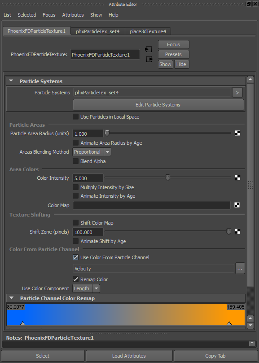Open the Attributes menu
This screenshot has width=259, height=363.
[73, 15]
